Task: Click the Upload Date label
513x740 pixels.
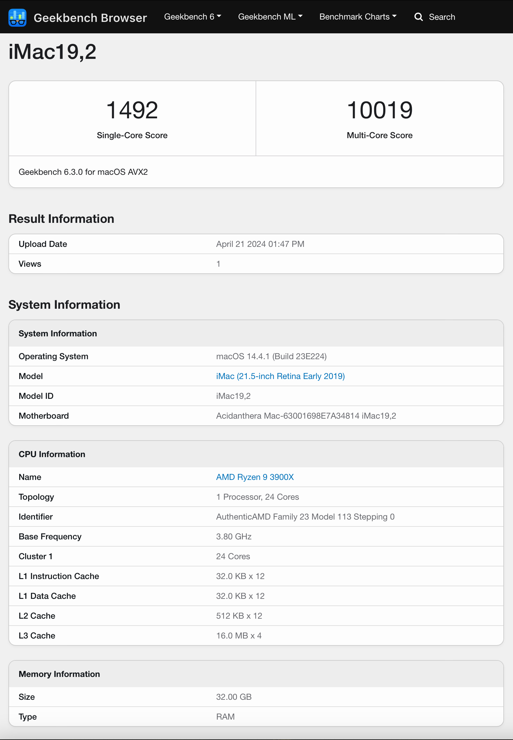Action: [43, 244]
